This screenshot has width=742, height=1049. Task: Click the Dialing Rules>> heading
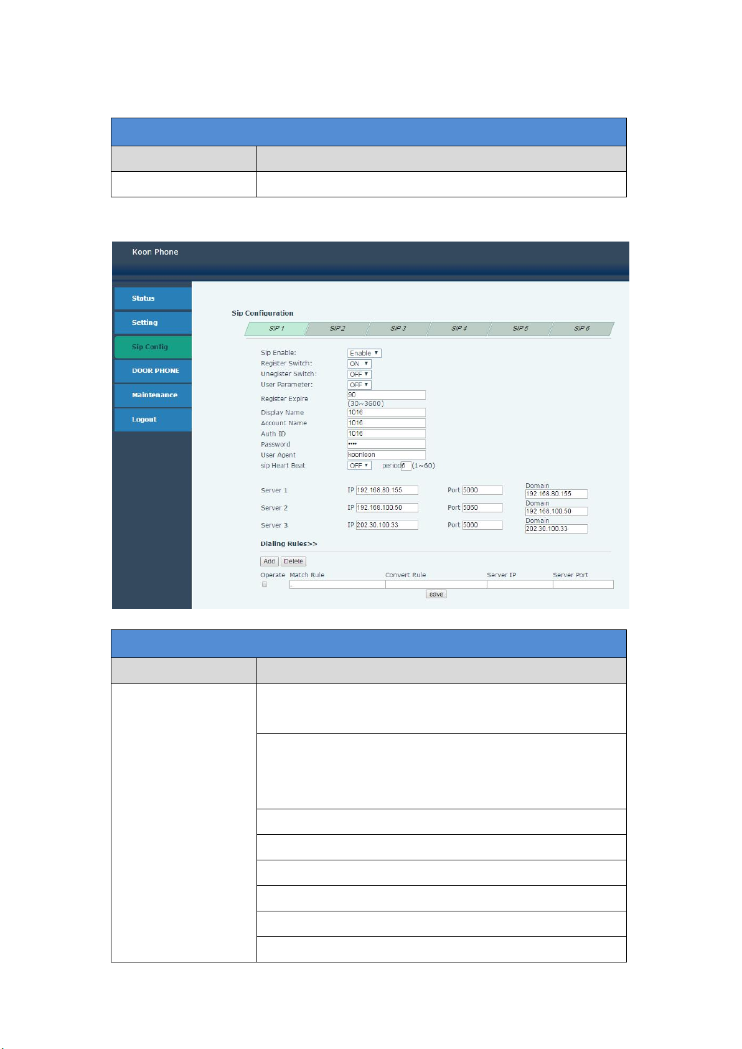click(x=289, y=543)
